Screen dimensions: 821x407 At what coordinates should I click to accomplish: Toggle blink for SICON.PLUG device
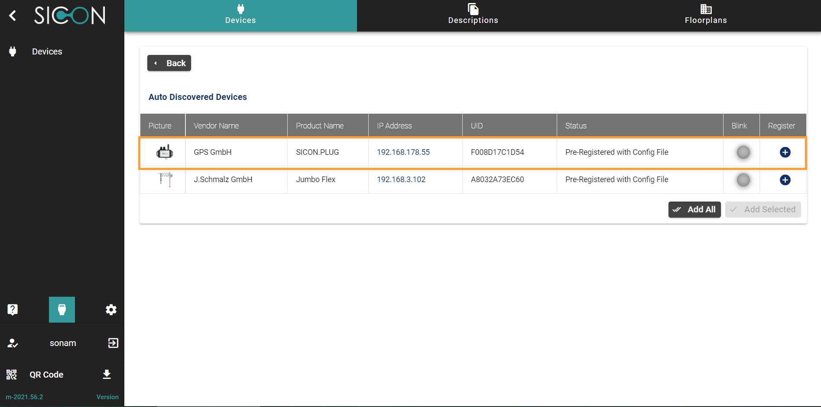tap(743, 152)
